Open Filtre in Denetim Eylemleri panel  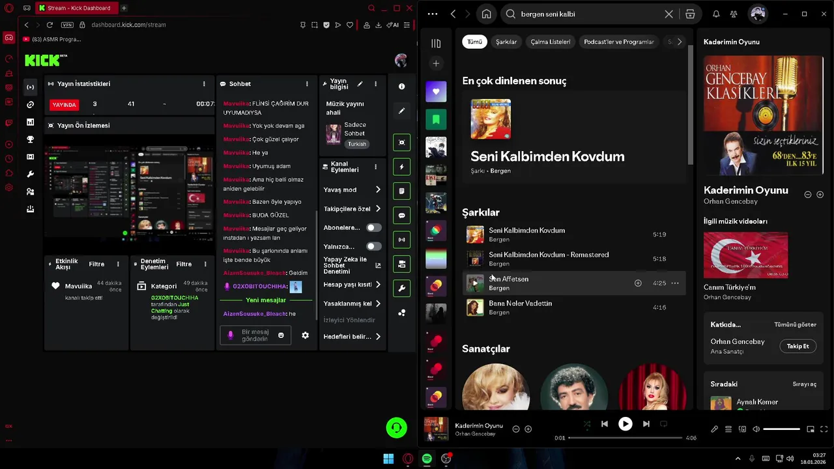[184, 264]
